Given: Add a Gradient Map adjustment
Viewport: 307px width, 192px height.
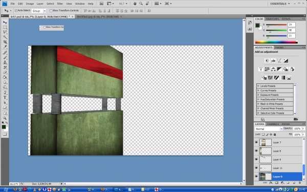Looking at the screenshot, I should point(283,78).
